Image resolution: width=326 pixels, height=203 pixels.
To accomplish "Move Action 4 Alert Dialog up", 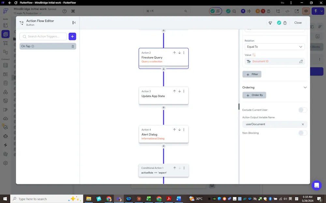I will click(x=174, y=130).
